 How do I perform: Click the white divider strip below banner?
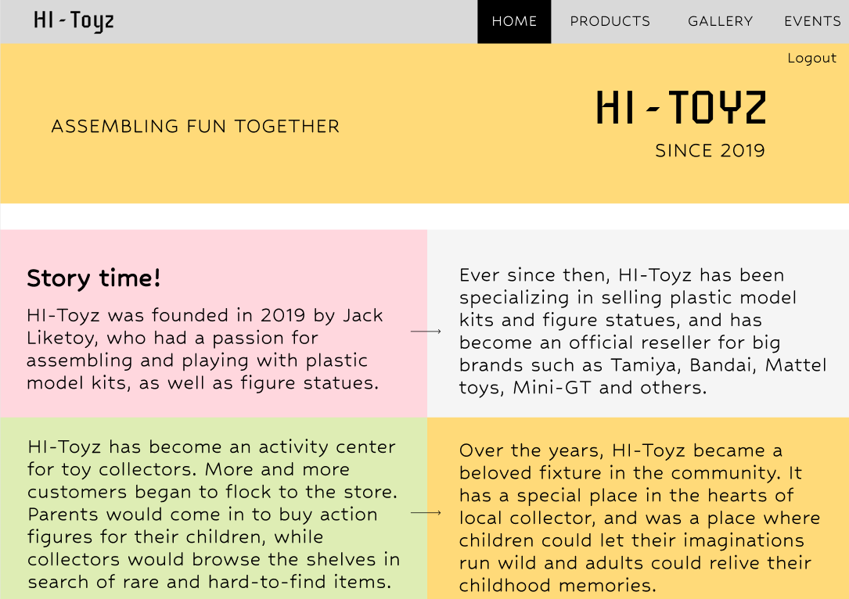tap(424, 217)
